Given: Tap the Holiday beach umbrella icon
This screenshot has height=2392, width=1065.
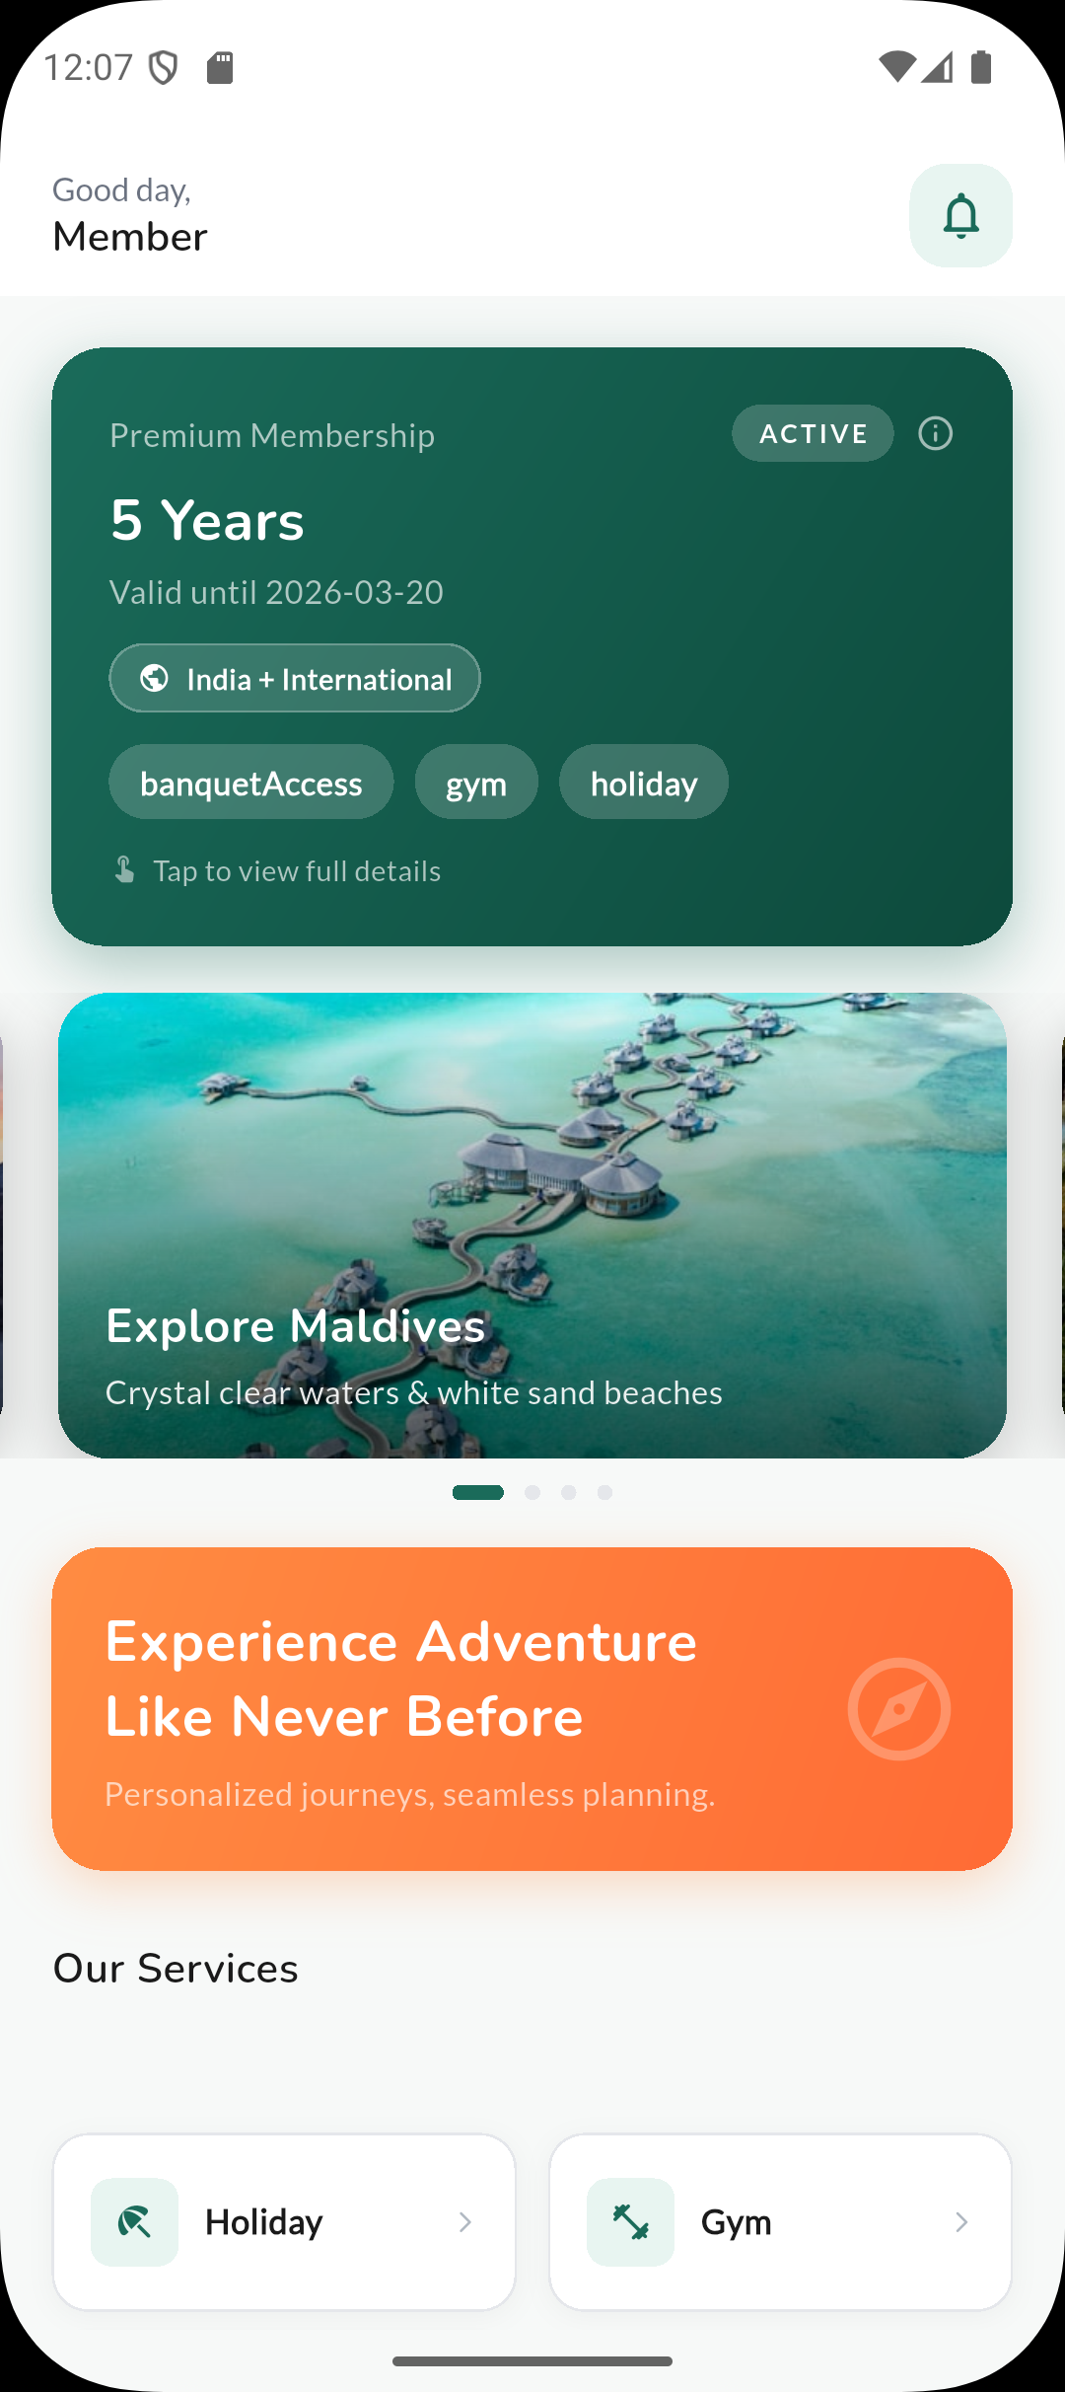Looking at the screenshot, I should tap(134, 2222).
